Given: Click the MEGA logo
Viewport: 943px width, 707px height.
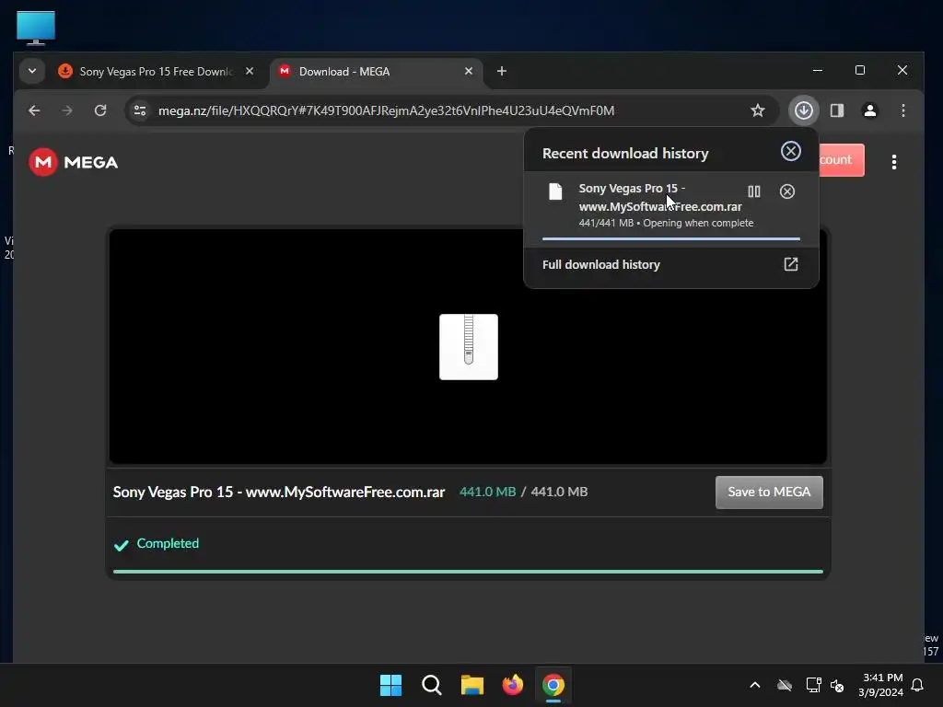Looking at the screenshot, I should click(74, 162).
